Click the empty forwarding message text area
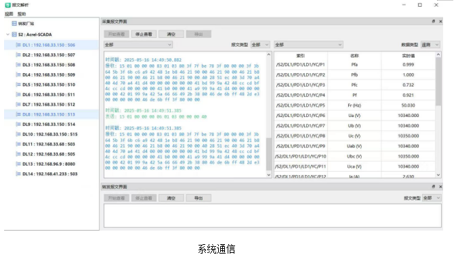458x257 pixels. point(272,216)
